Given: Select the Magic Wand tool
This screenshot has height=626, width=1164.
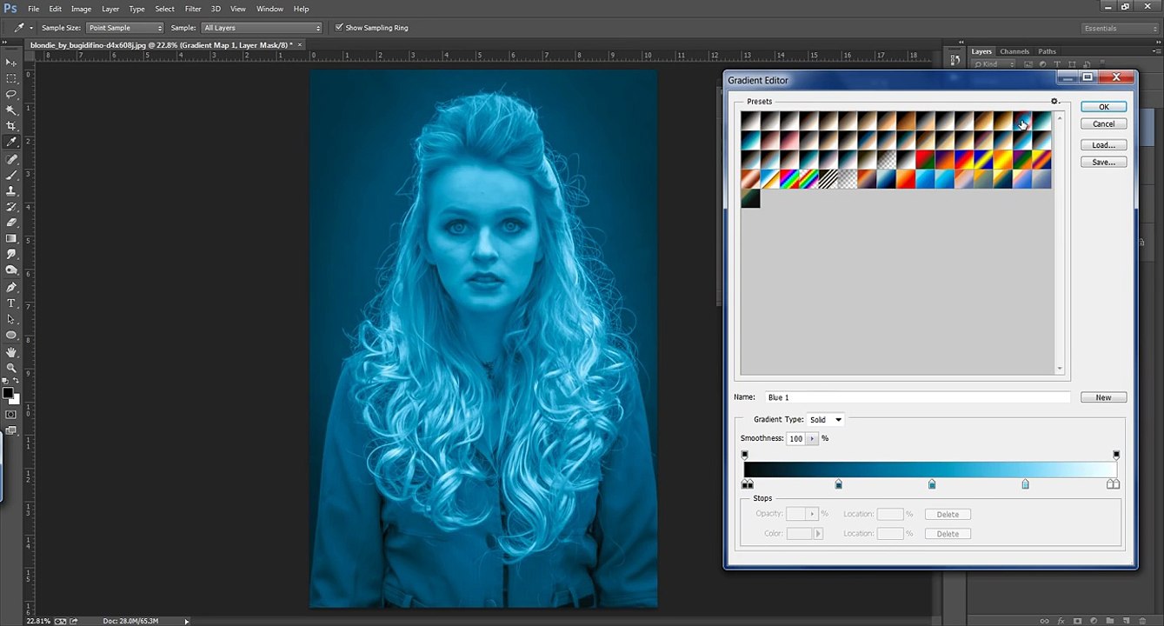Looking at the screenshot, I should click(11, 110).
